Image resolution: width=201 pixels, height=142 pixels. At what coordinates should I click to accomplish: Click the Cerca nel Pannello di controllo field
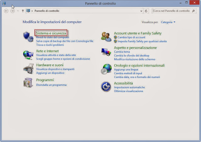click(x=171, y=11)
